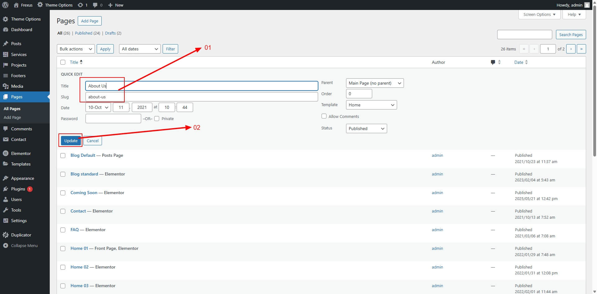Tick the Private checkbox
Viewport: 597px width, 294px height.
(157, 119)
